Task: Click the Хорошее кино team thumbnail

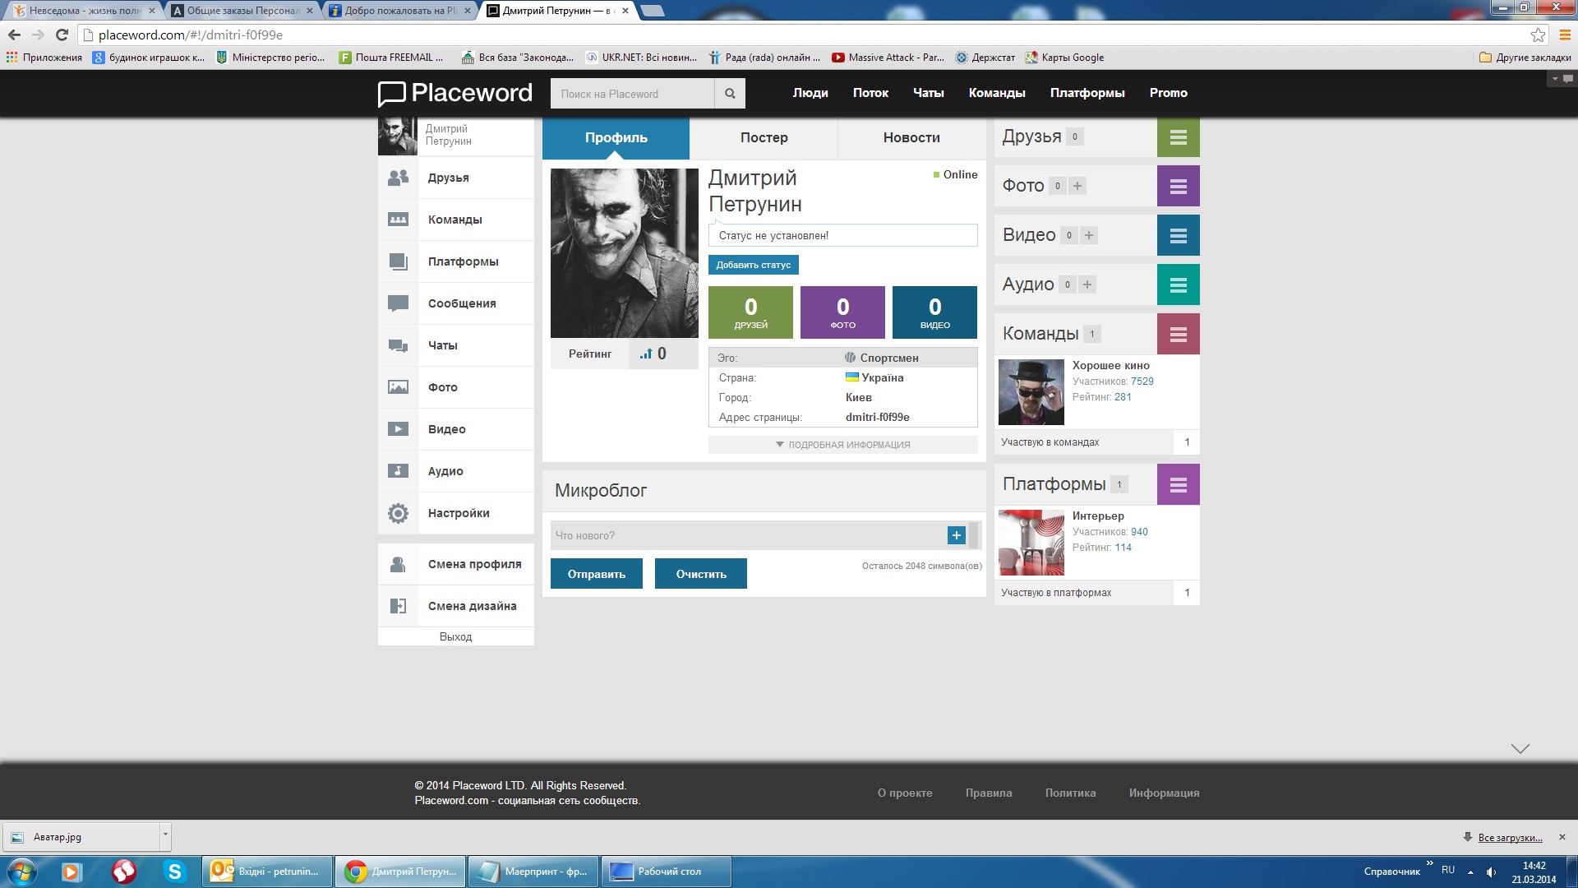Action: (1031, 392)
